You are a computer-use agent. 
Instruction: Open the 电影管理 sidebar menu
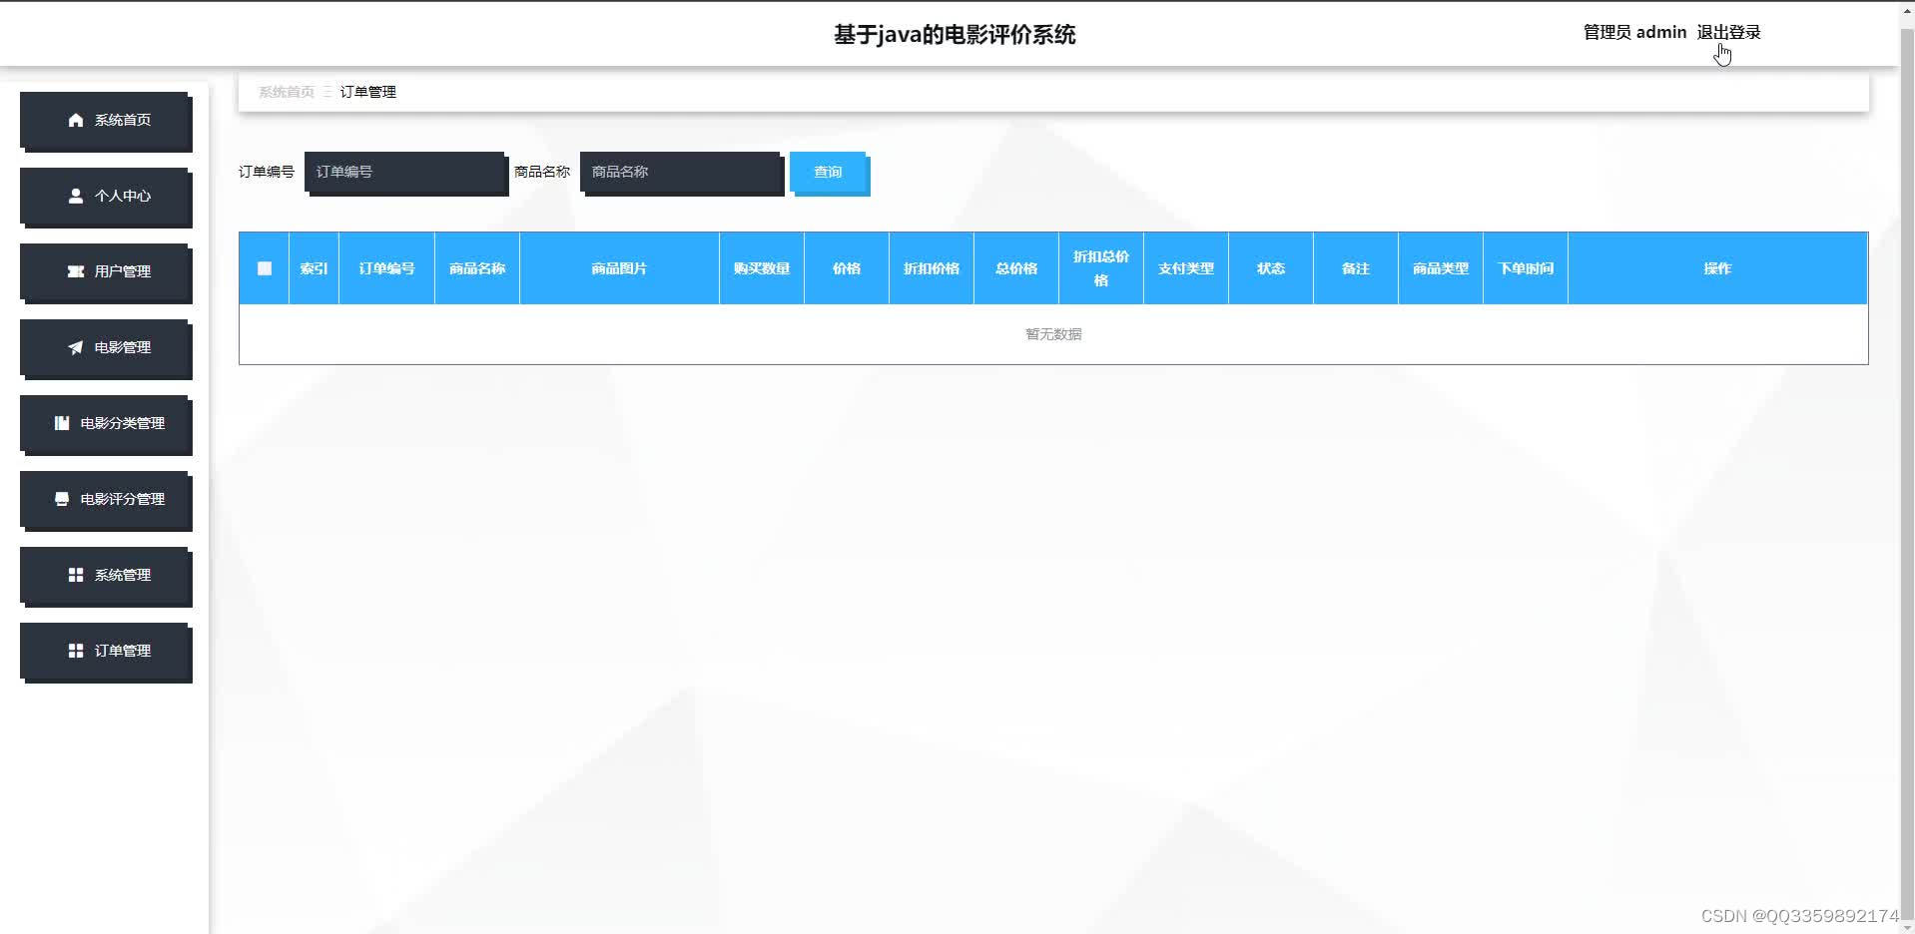click(105, 347)
